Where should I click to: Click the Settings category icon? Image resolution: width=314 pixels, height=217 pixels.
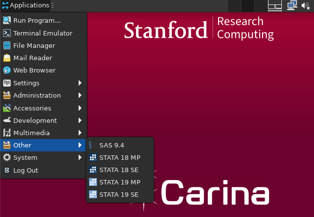7,83
